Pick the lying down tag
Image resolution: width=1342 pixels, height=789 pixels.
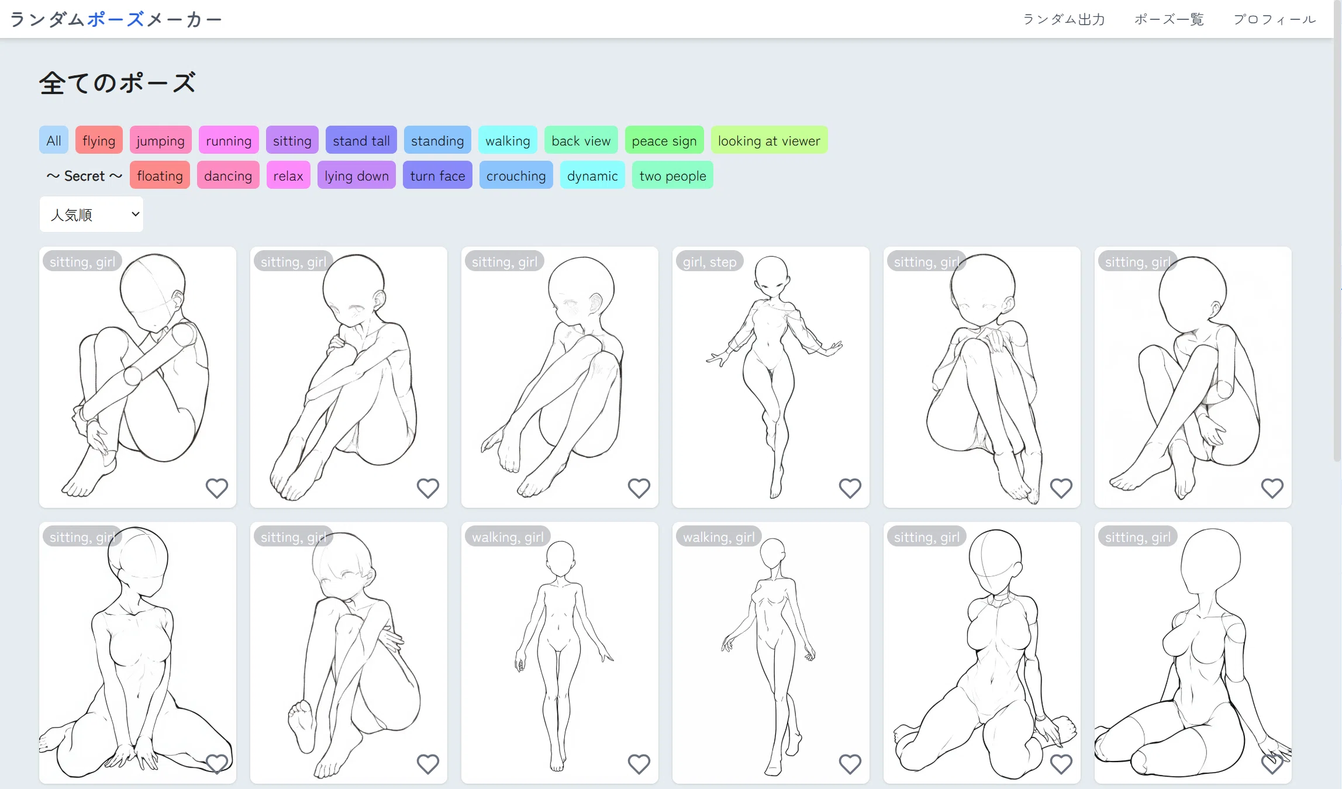[357, 175]
